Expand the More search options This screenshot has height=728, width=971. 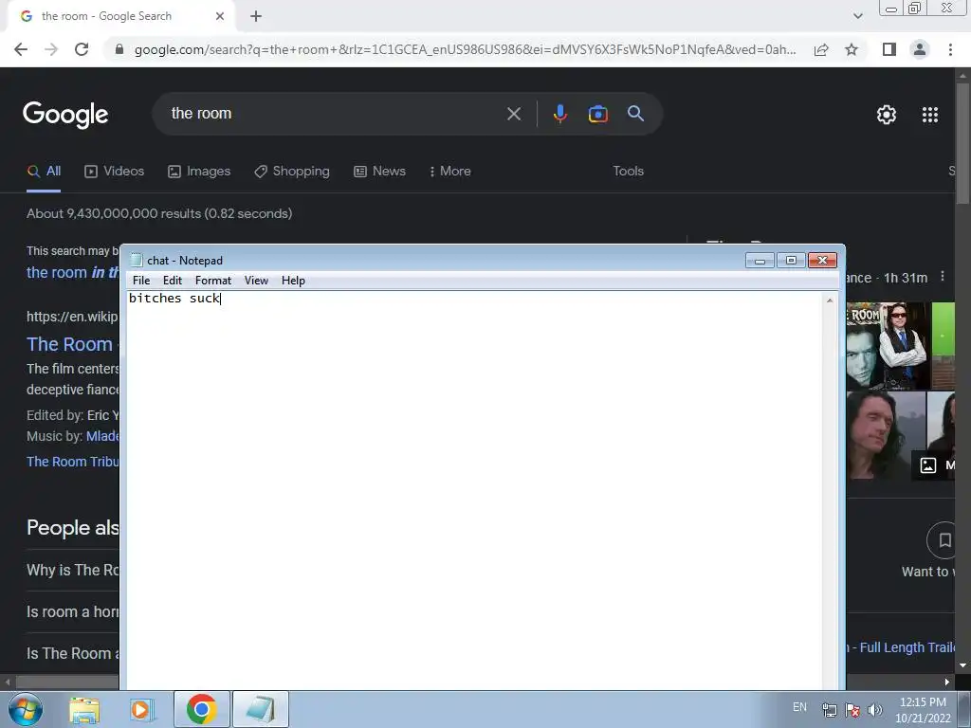(x=450, y=172)
